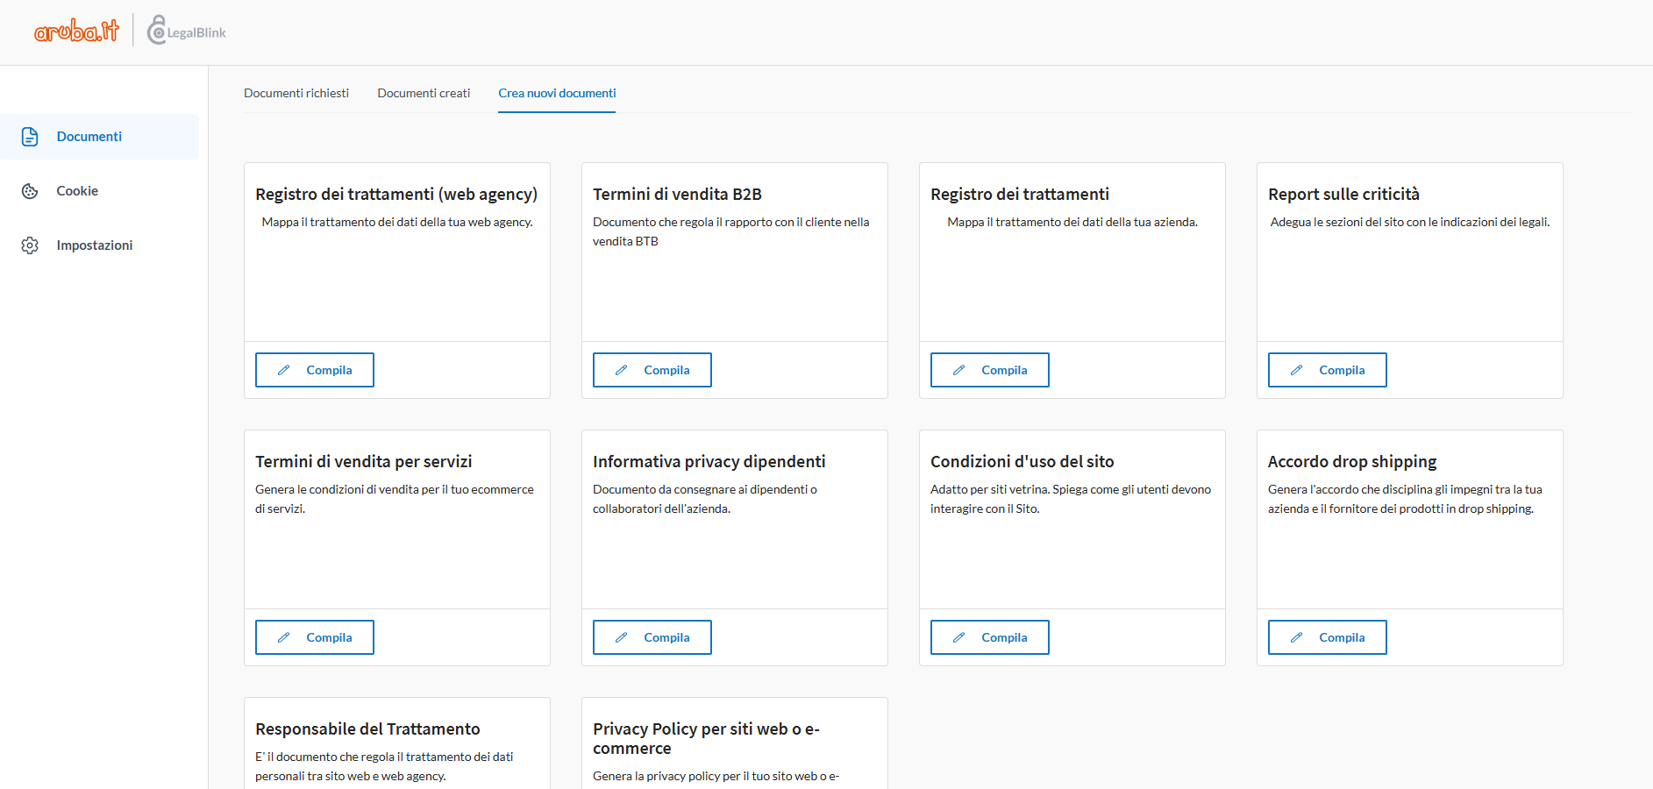Open the Responsabile del Trattamento card

point(367,729)
